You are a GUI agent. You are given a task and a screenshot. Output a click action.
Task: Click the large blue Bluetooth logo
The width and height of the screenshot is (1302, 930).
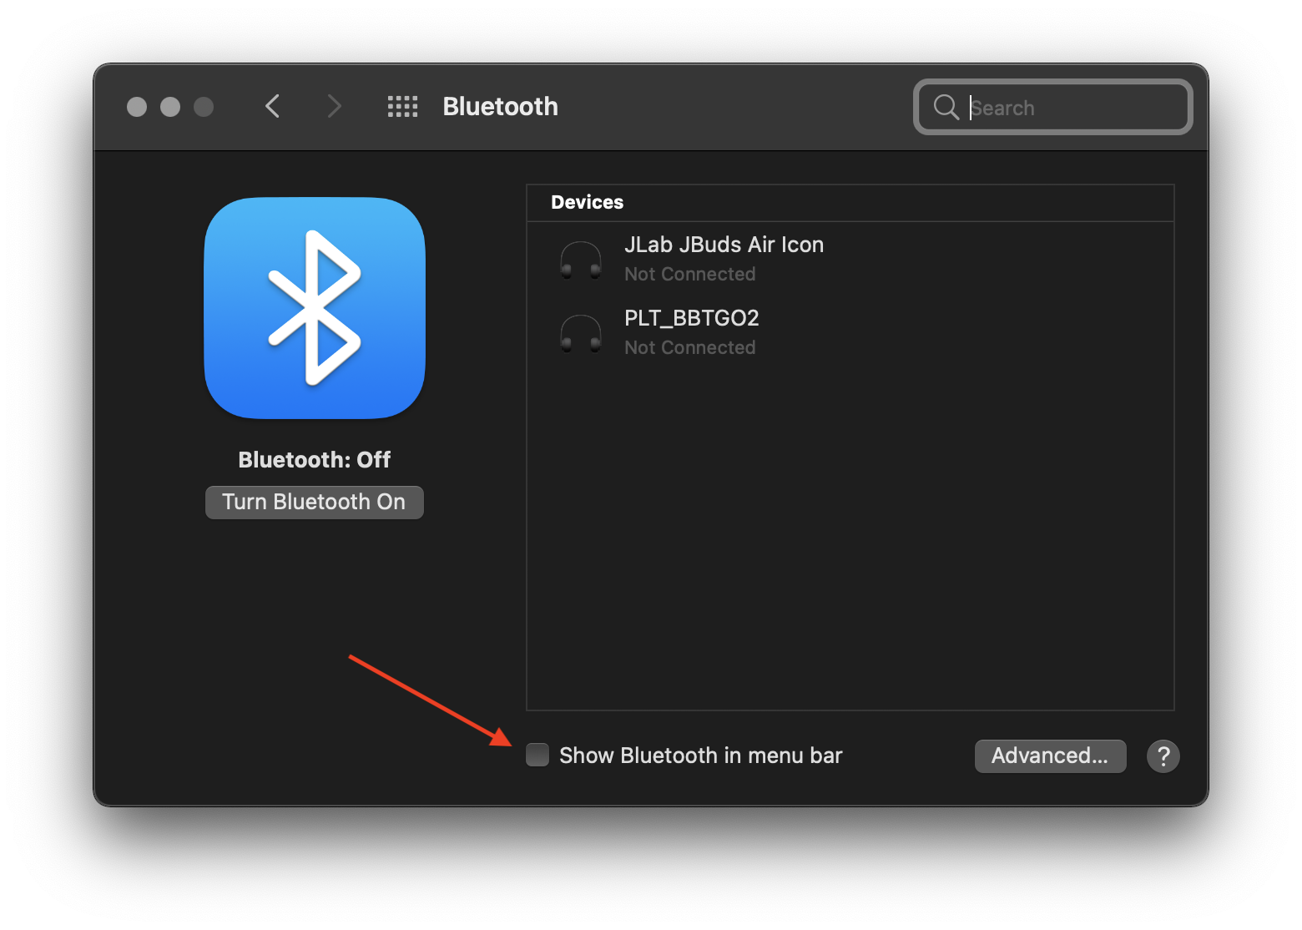[315, 308]
